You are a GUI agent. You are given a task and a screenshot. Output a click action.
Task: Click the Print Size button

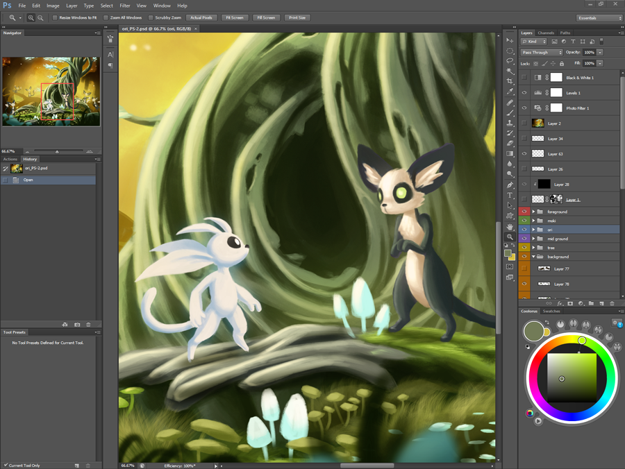297,18
